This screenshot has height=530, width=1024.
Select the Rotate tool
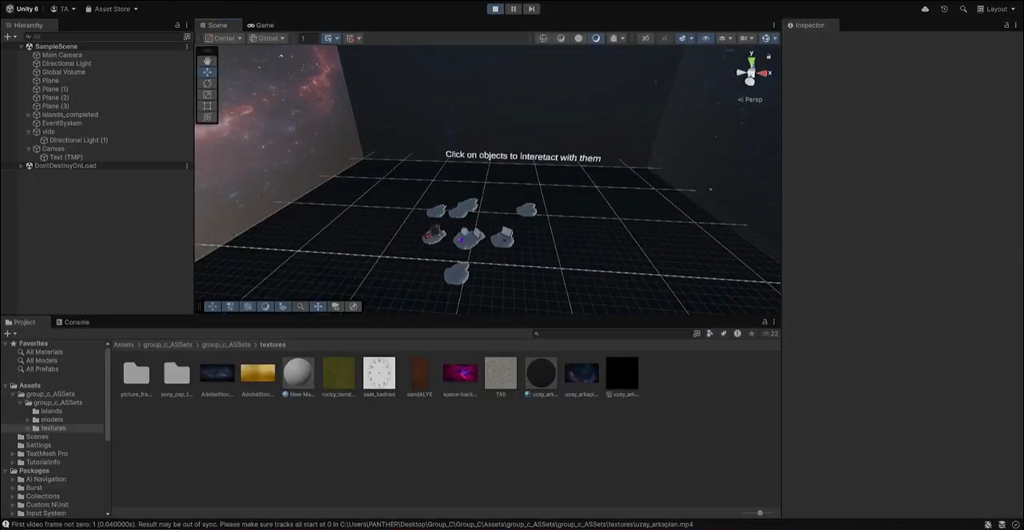point(207,84)
